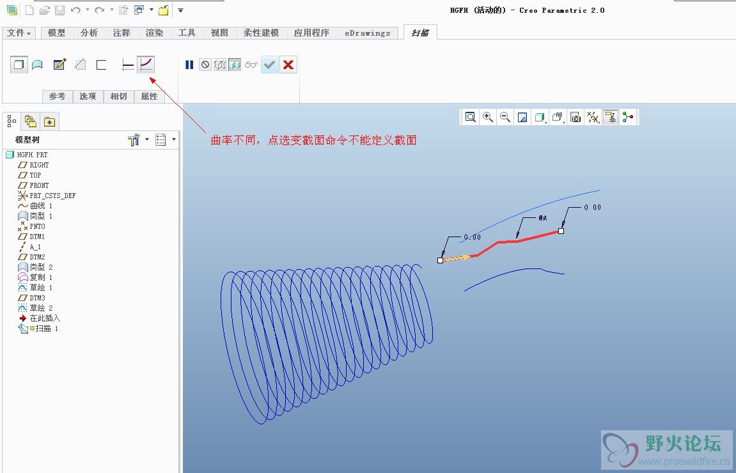Click the Open file icon
The image size is (736, 473).
coord(45,10)
